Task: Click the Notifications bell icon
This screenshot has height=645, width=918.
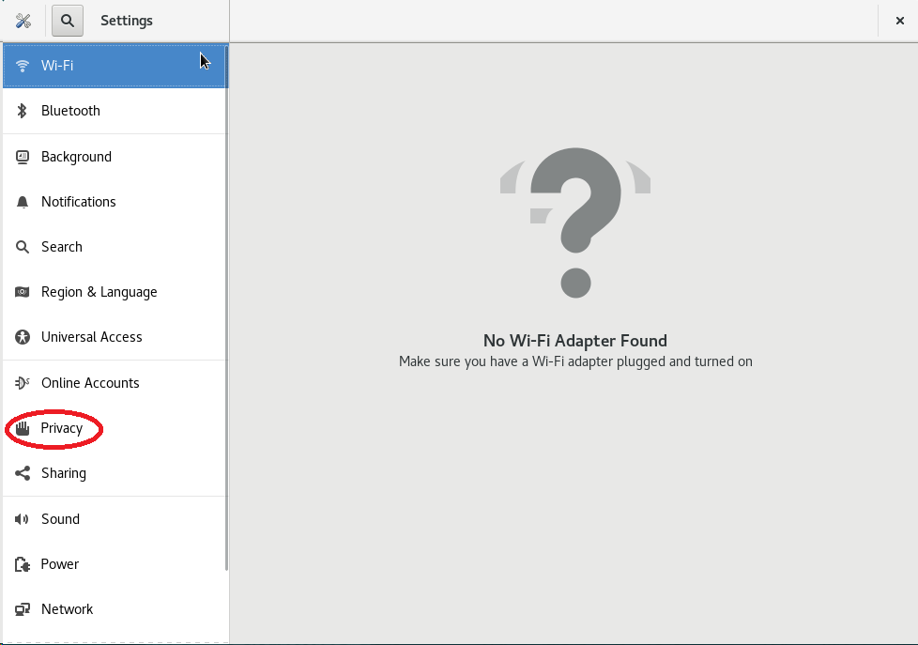Action: tap(23, 202)
